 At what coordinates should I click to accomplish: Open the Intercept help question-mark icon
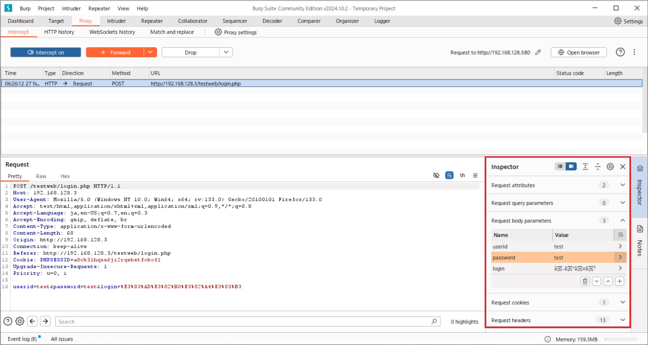coord(620,52)
